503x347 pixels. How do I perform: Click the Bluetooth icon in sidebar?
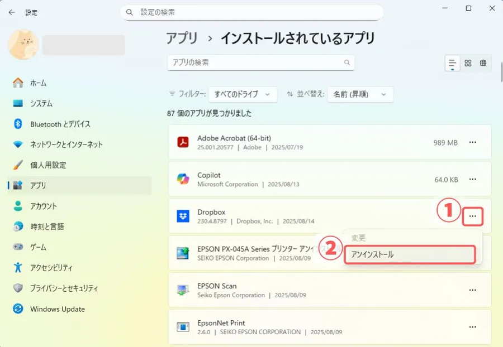[x=18, y=124]
